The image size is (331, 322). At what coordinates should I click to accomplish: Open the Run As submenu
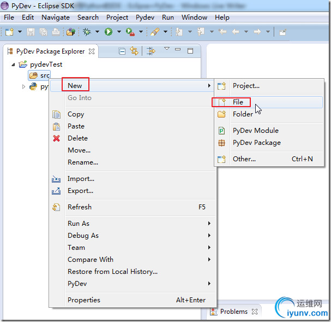point(132,224)
